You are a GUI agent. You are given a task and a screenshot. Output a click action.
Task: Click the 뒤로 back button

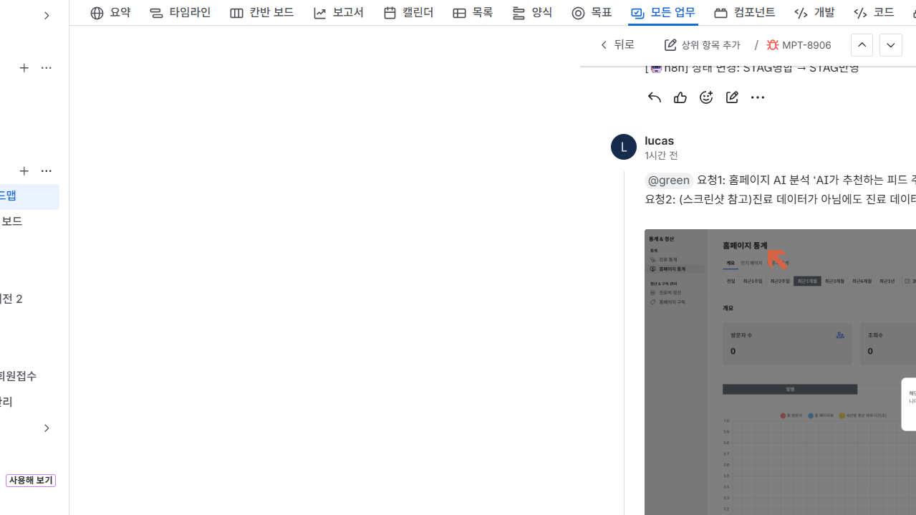tap(617, 44)
